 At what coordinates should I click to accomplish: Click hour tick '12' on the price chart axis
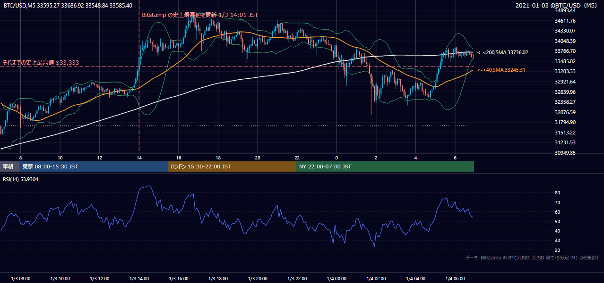point(100,158)
